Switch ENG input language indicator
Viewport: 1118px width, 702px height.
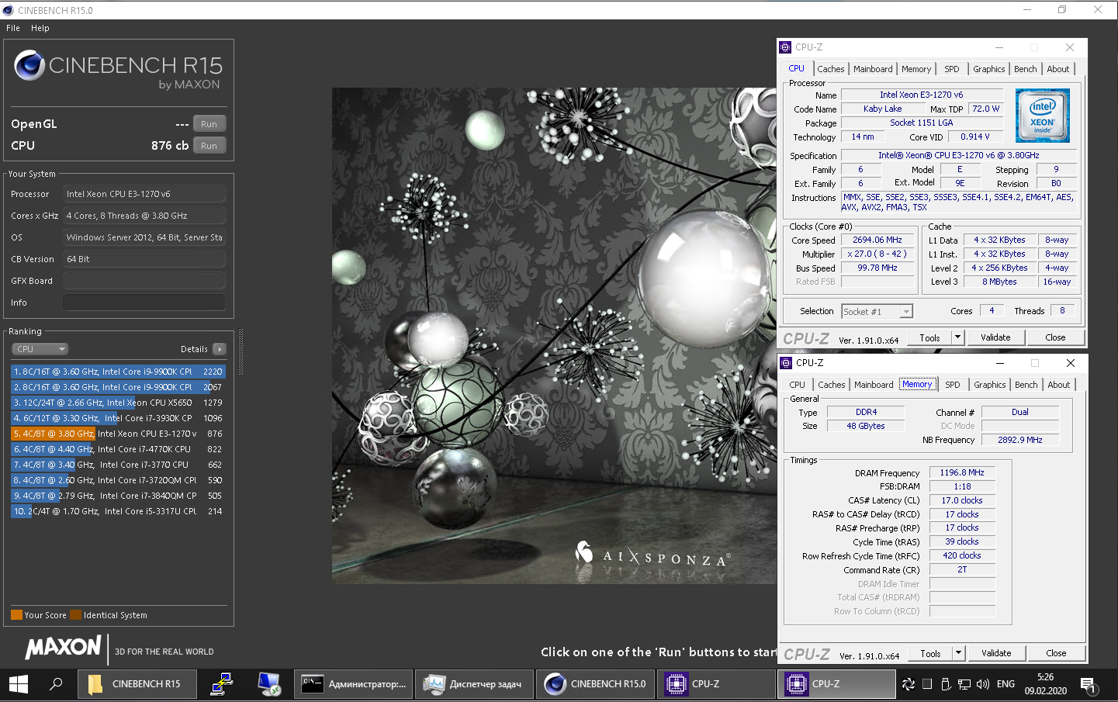(x=1006, y=684)
